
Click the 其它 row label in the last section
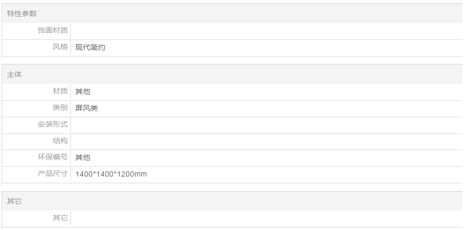[x=60, y=218]
